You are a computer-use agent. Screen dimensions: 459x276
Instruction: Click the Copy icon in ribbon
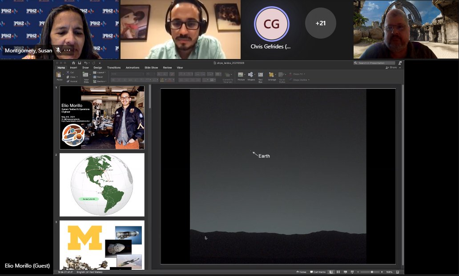tap(68, 77)
